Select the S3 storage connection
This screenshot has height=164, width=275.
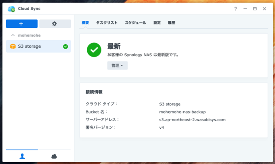point(39,46)
